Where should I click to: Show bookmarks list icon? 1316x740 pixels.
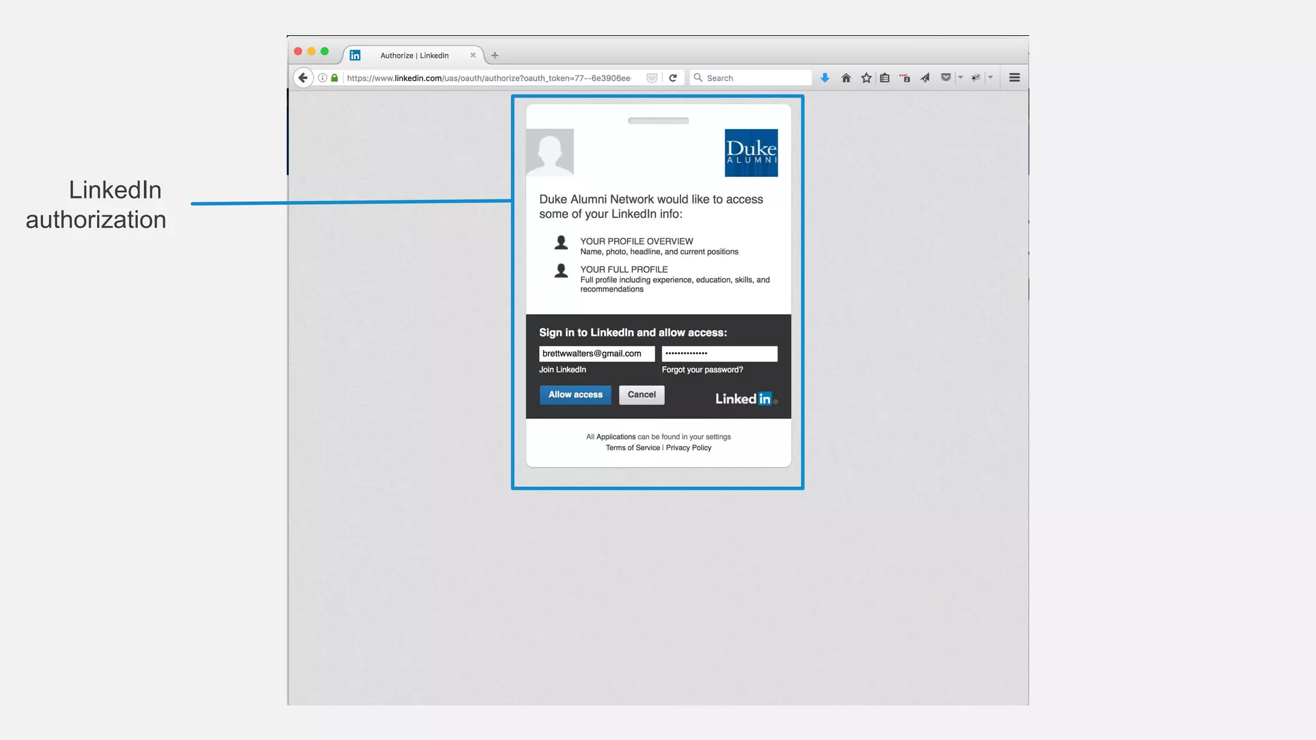pyautogui.click(x=885, y=78)
